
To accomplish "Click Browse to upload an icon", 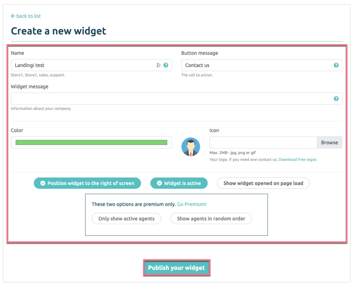I will [x=329, y=142].
